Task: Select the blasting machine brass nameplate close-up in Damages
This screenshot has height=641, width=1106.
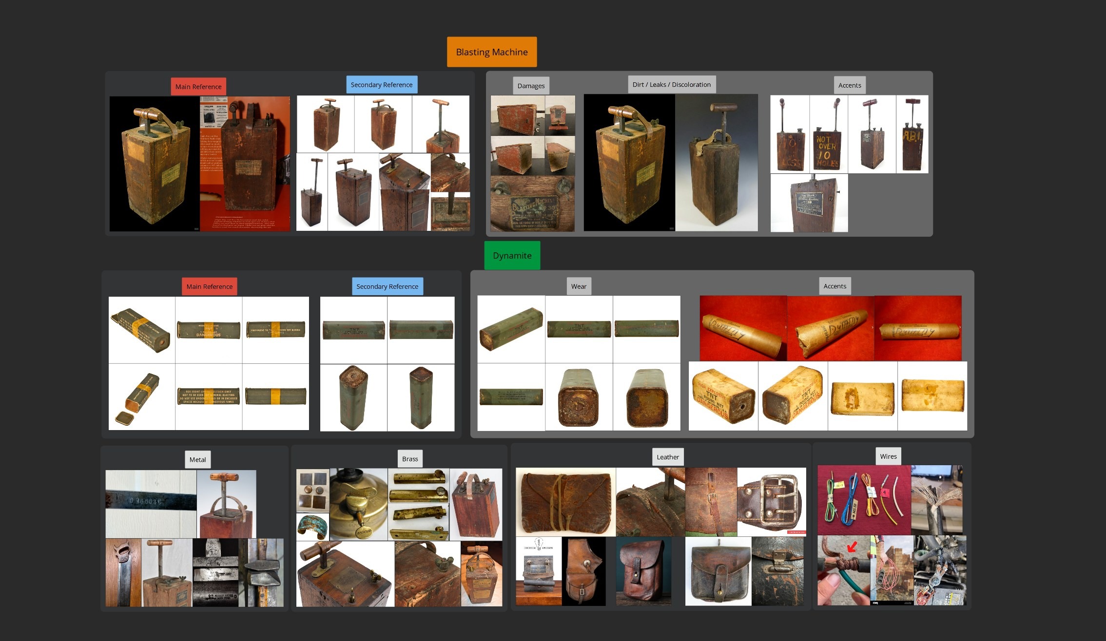Action: point(533,204)
